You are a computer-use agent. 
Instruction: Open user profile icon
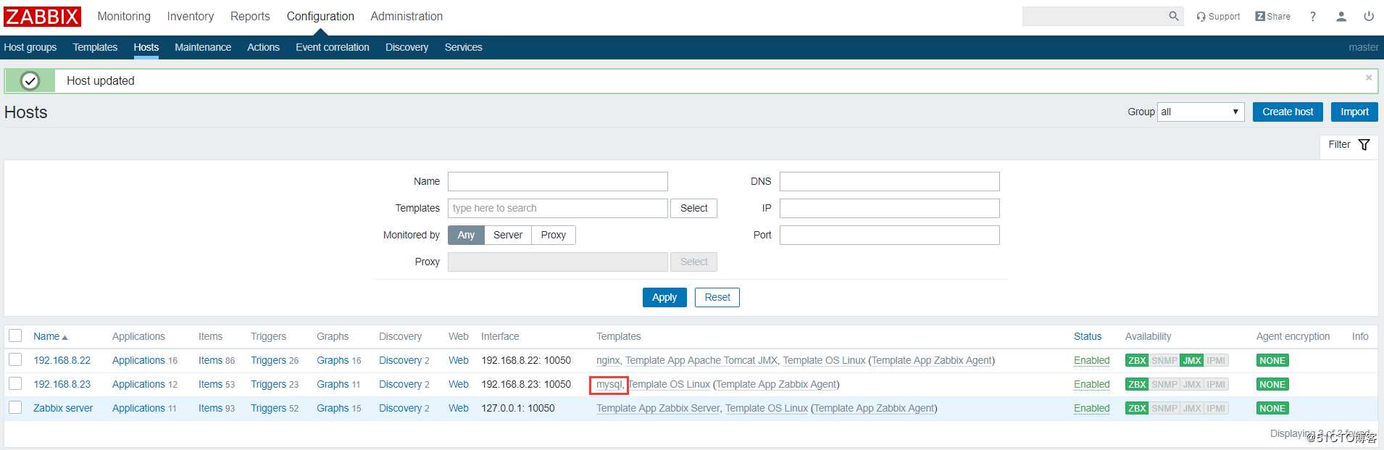click(1341, 16)
